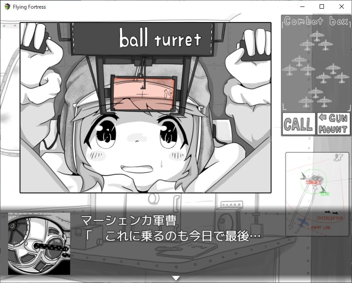Click the TARGET marker on tactical map
This screenshot has height=283, width=352.
pyautogui.click(x=313, y=182)
